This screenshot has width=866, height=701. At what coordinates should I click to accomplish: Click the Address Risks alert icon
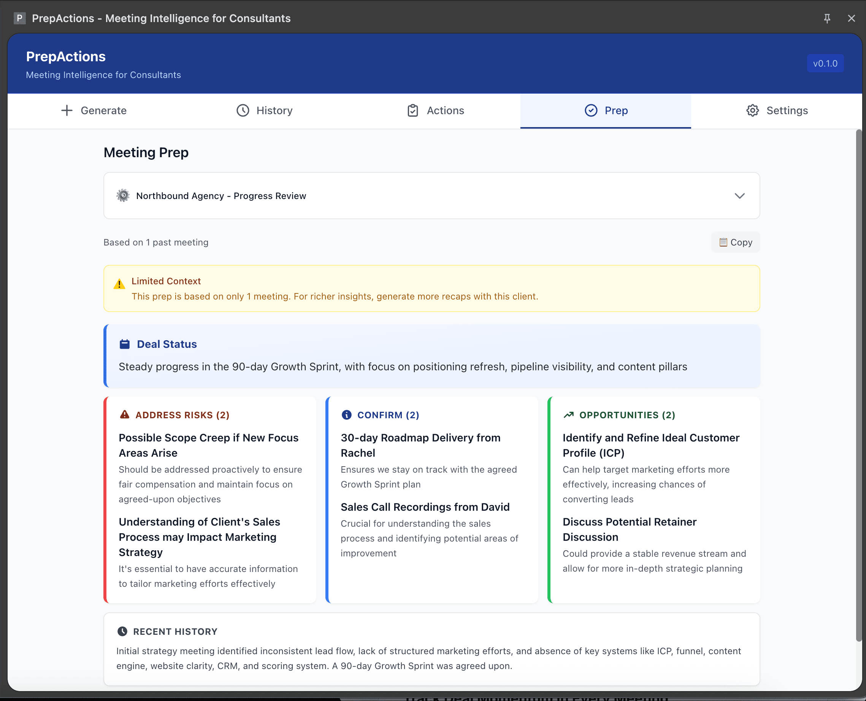(124, 415)
